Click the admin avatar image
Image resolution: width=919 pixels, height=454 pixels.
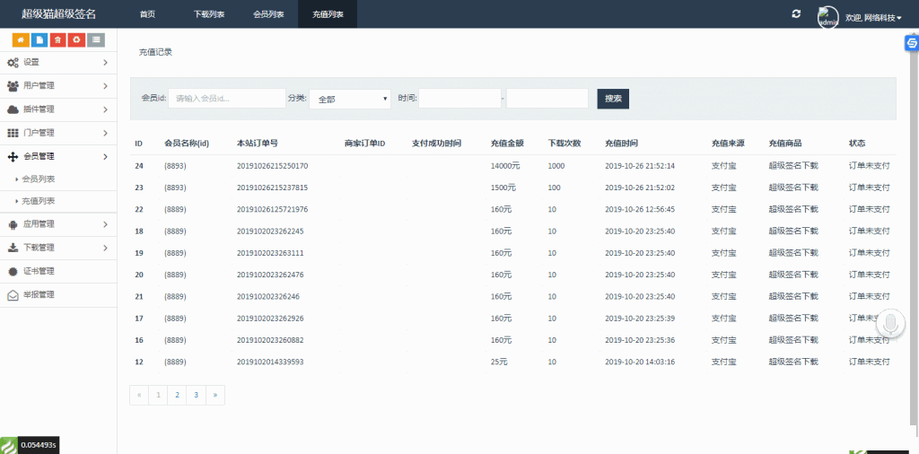tap(828, 17)
